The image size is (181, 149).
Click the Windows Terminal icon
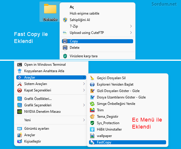coord(20,65)
